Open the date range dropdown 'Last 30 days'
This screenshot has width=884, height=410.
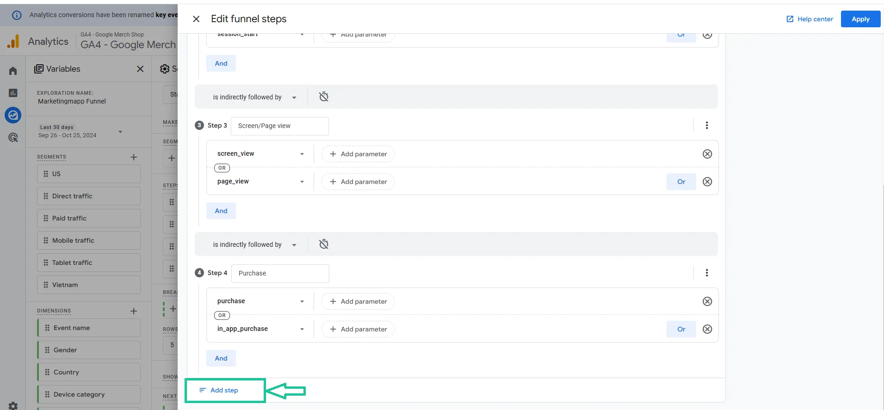click(x=81, y=131)
